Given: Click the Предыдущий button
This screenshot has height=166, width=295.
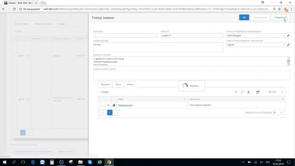Looking at the screenshot, I should pyautogui.click(x=260, y=18).
